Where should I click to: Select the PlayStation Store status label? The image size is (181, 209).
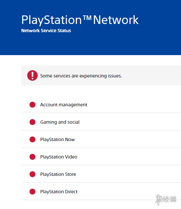point(58,174)
